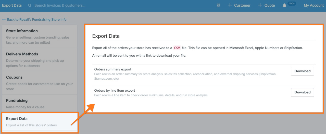The width and height of the screenshot is (326, 134).
Task: Click the QR code scanner icon
Action: click(x=219, y=5)
